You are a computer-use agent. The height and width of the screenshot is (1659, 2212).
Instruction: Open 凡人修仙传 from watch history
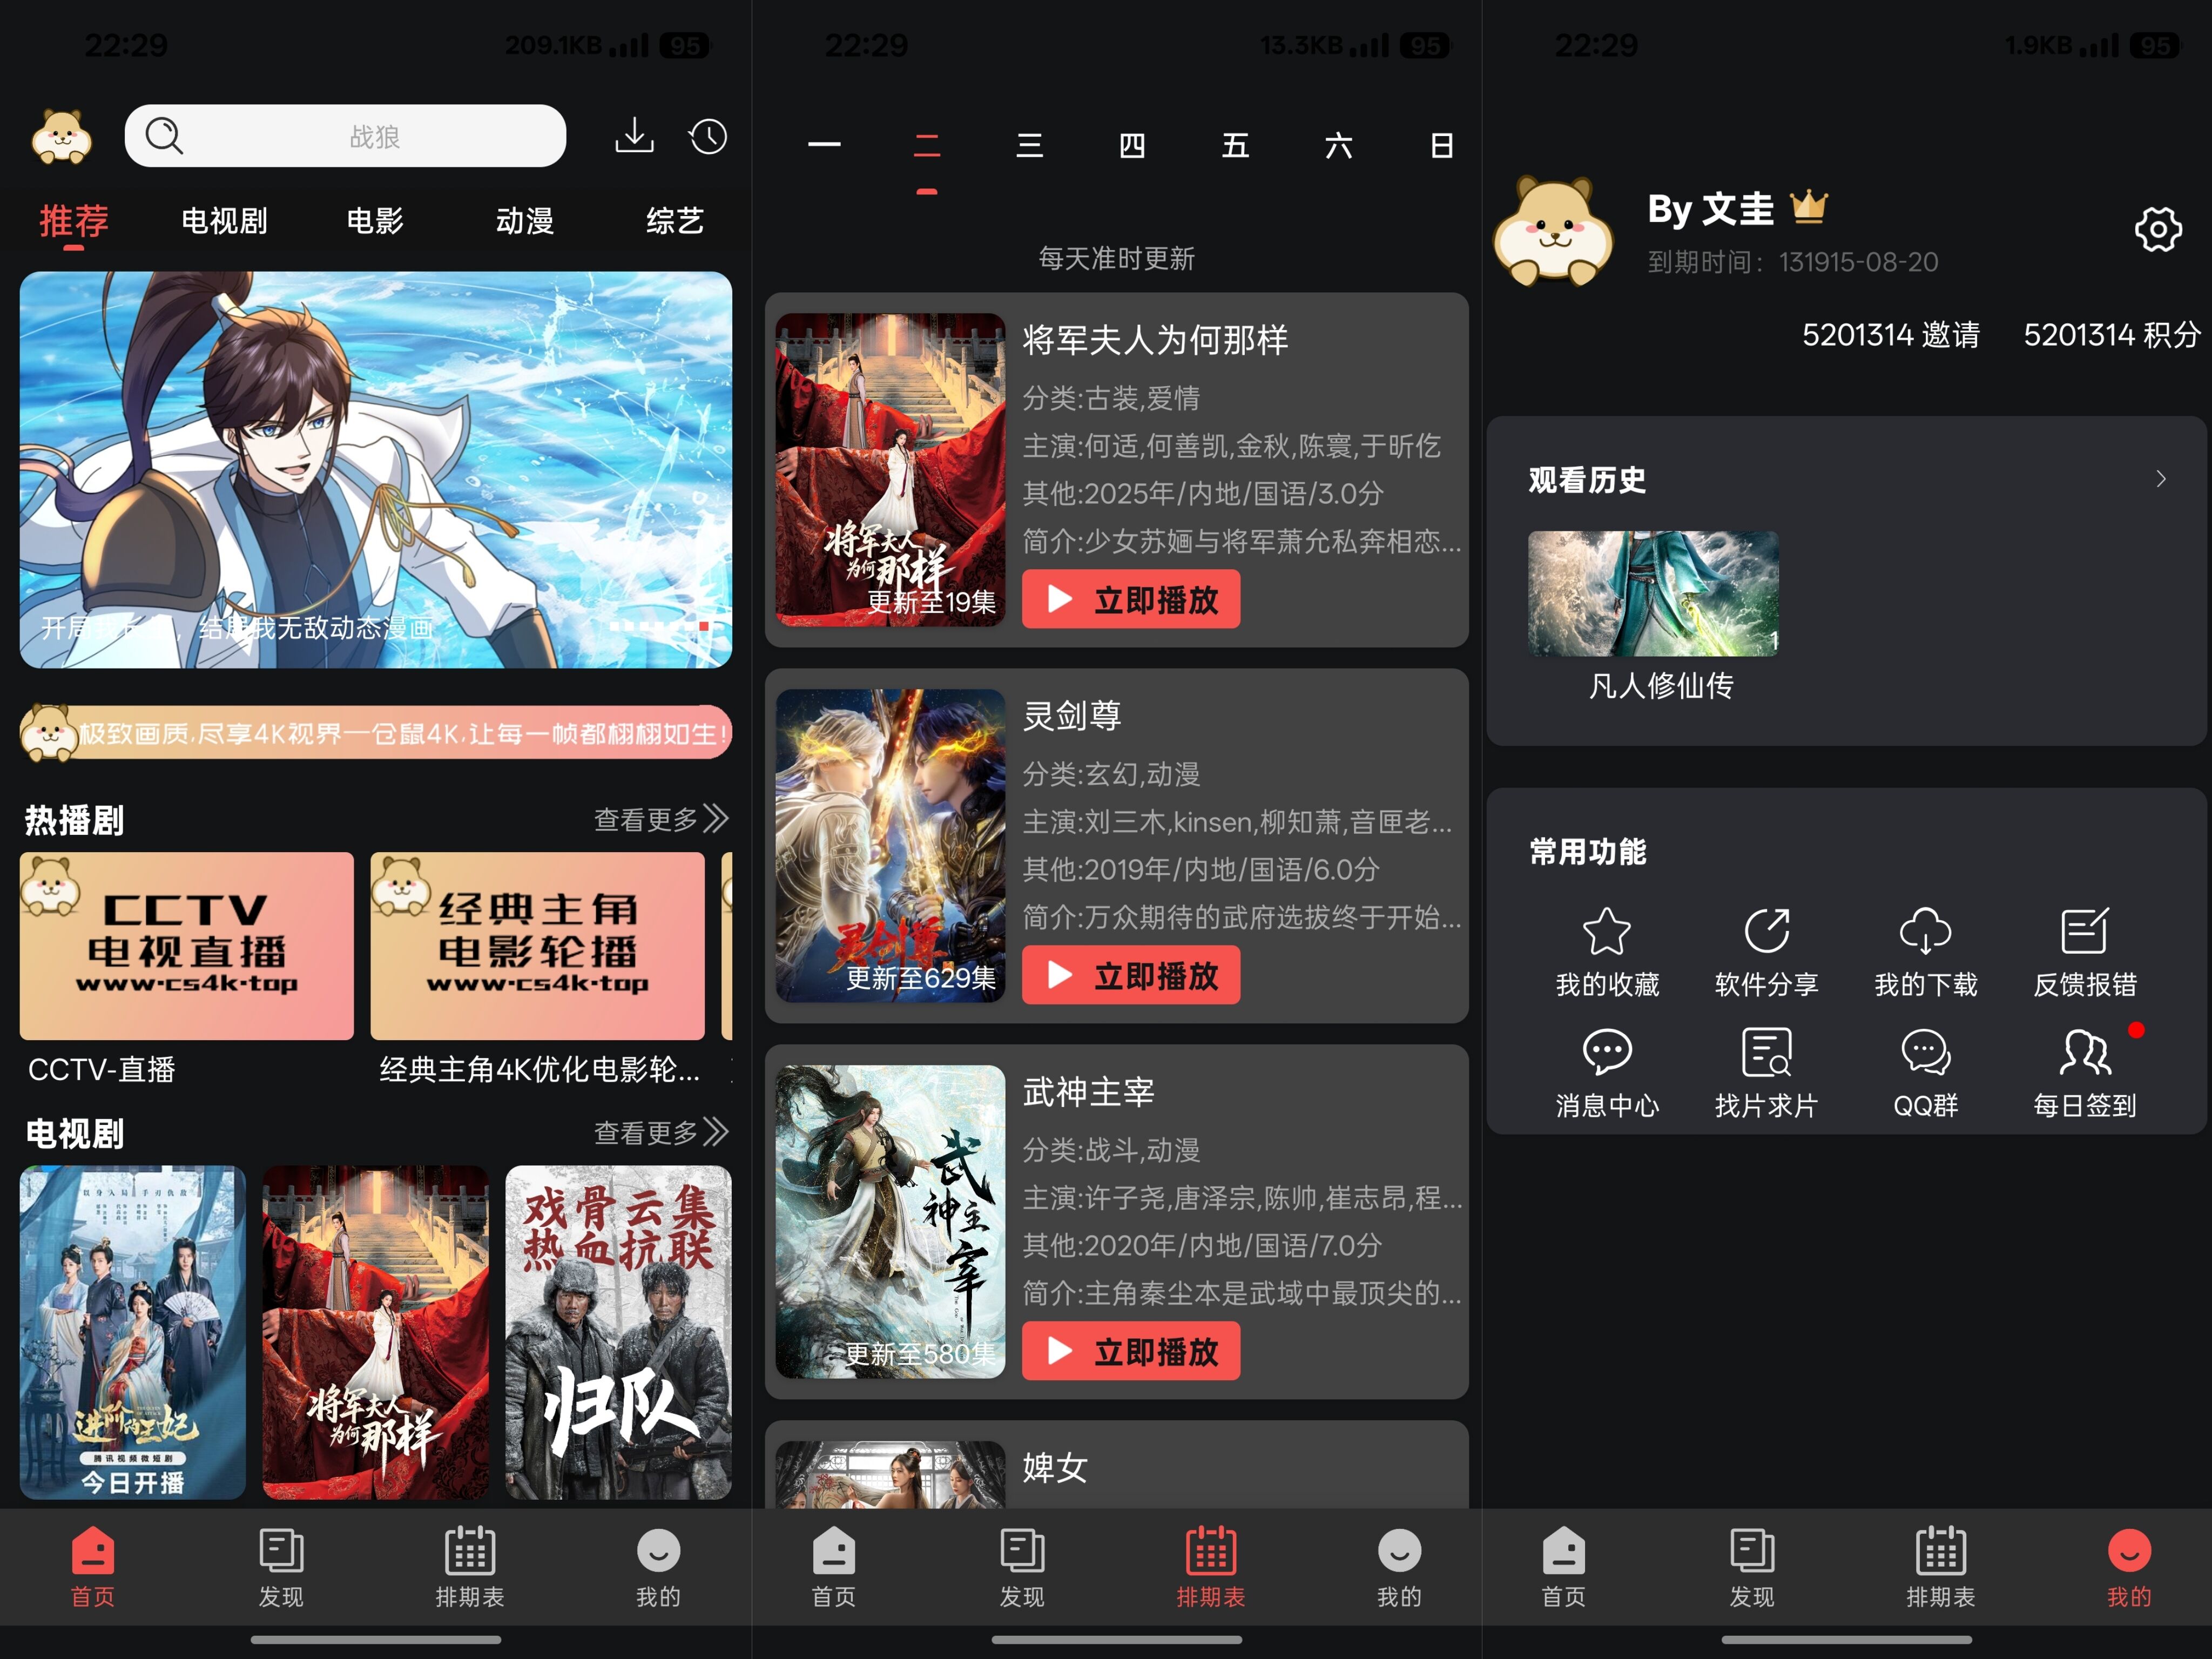point(1653,594)
